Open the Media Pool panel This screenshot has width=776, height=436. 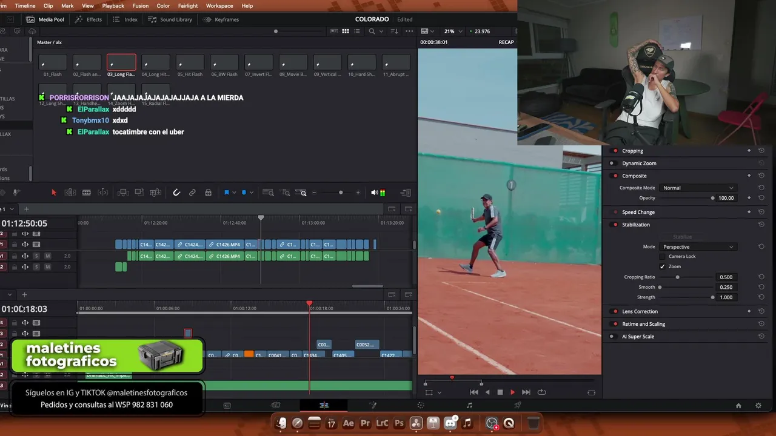pyautogui.click(x=45, y=19)
